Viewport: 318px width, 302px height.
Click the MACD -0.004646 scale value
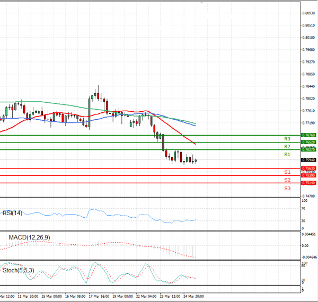(309, 257)
